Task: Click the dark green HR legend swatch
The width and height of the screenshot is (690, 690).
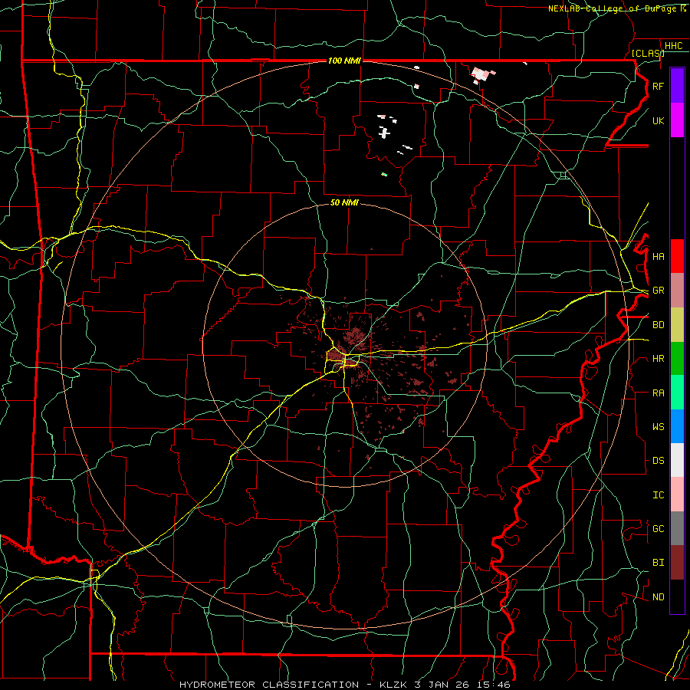Action: pos(677,359)
